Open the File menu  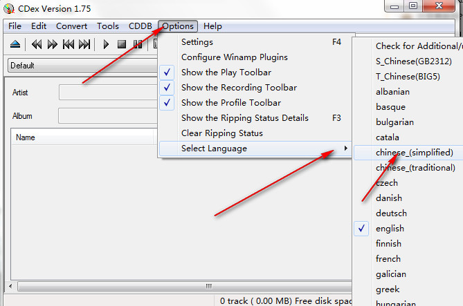click(x=15, y=26)
